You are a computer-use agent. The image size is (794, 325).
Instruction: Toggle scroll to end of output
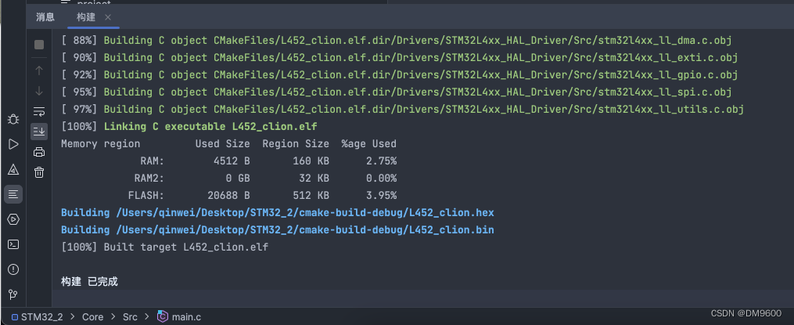[x=39, y=132]
